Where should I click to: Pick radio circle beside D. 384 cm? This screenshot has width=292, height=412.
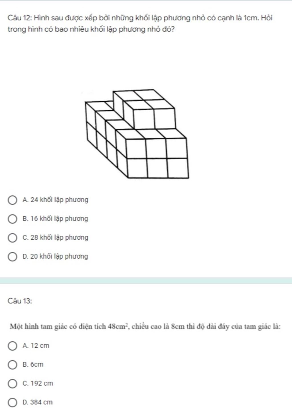coord(12,403)
